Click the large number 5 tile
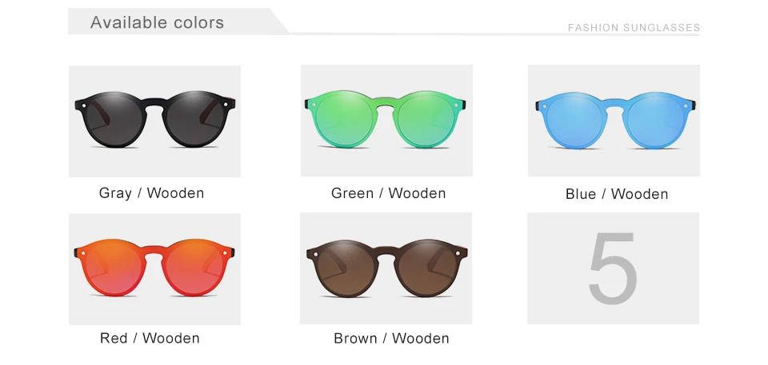Viewport: 768px width, 365px height. 614,268
